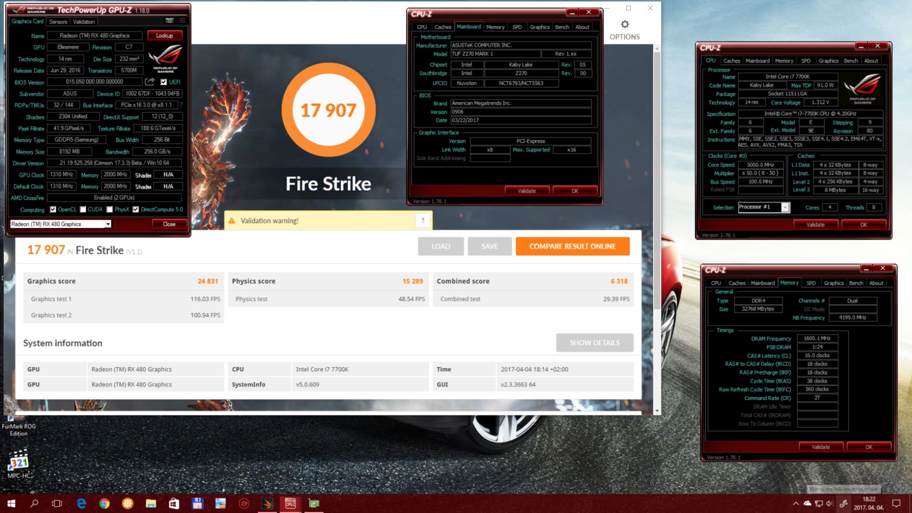The image size is (912, 513).
Task: Take a GPU-Z screenshot with the camera icon
Action: (x=169, y=21)
